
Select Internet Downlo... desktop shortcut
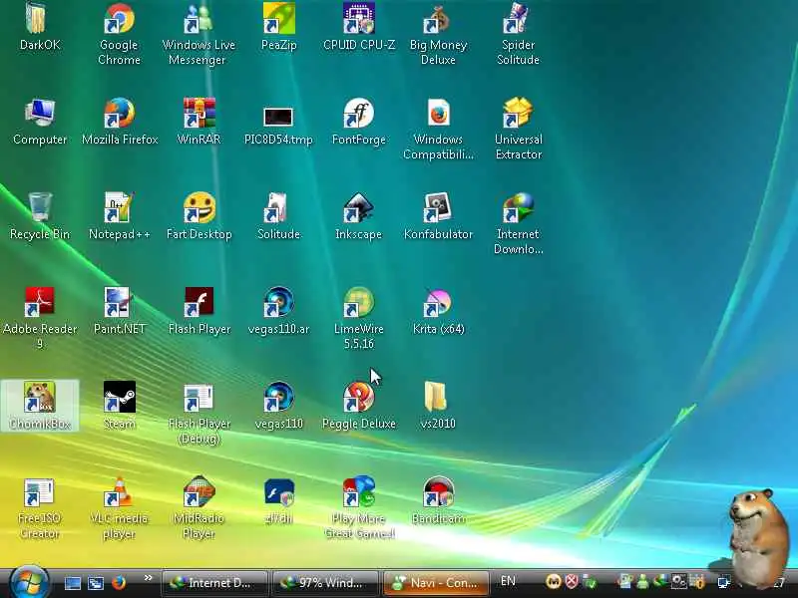[518, 207]
